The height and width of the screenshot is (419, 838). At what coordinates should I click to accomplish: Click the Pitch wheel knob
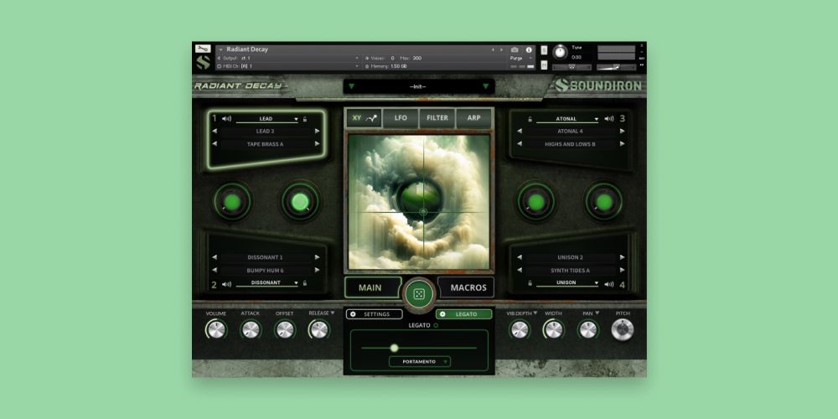pyautogui.click(x=623, y=329)
